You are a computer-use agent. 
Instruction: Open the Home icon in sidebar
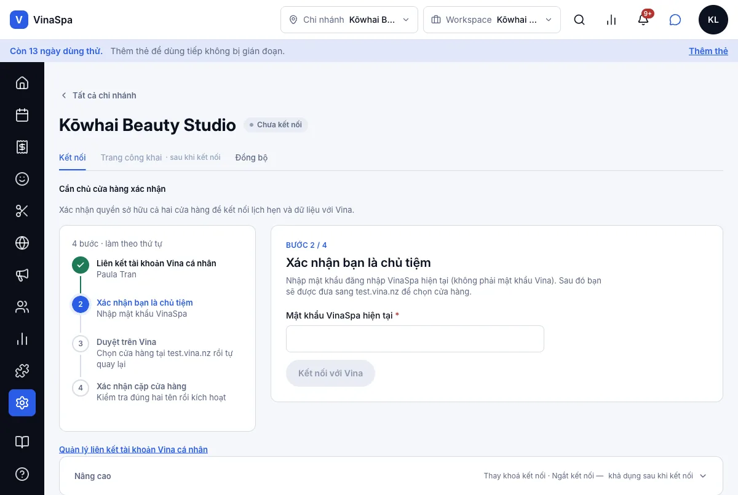point(22,83)
